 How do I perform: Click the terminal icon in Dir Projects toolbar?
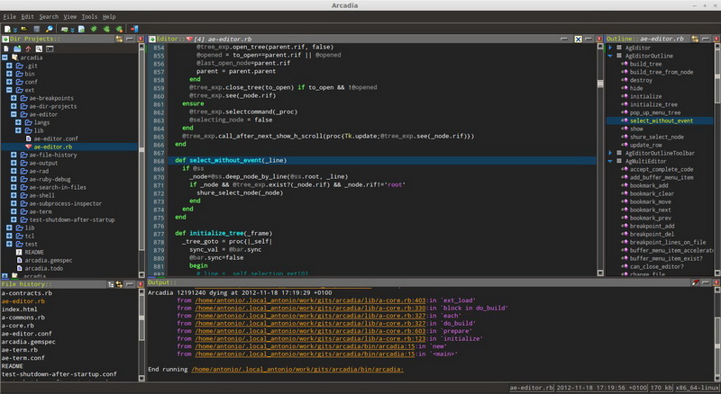click(x=50, y=49)
